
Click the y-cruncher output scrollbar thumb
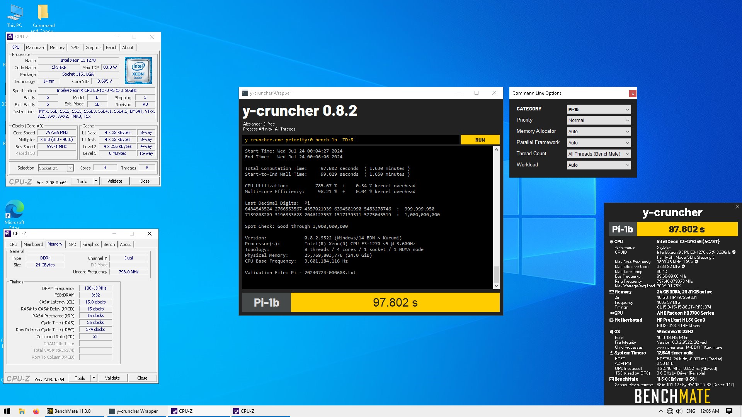pos(496,274)
